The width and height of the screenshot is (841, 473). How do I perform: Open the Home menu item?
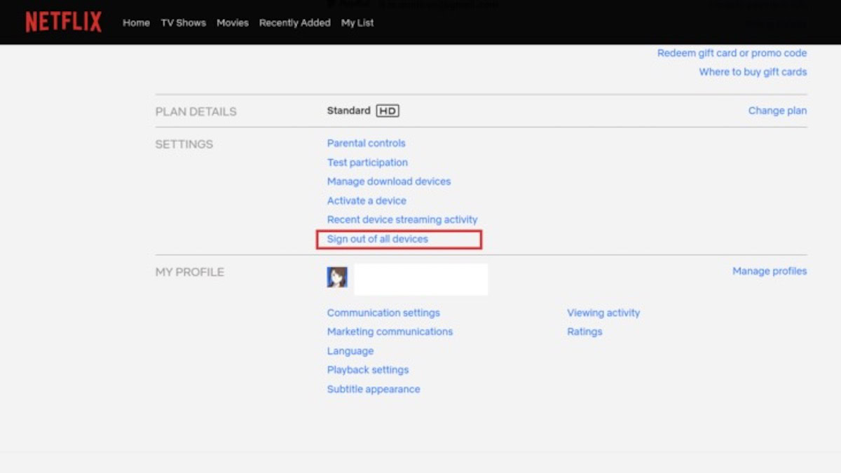pos(136,22)
